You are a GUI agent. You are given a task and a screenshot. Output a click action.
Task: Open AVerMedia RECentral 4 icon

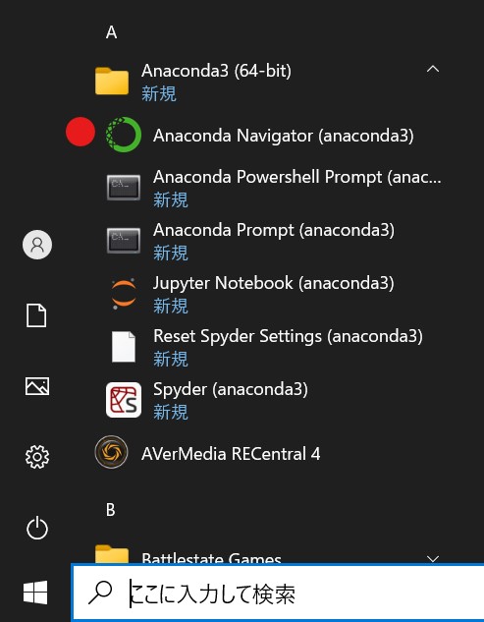tap(111, 452)
